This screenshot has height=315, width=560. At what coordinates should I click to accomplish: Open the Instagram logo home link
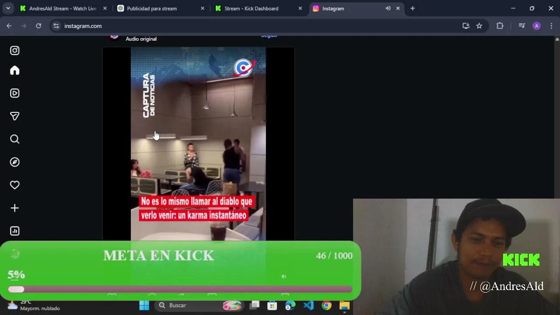[x=15, y=50]
